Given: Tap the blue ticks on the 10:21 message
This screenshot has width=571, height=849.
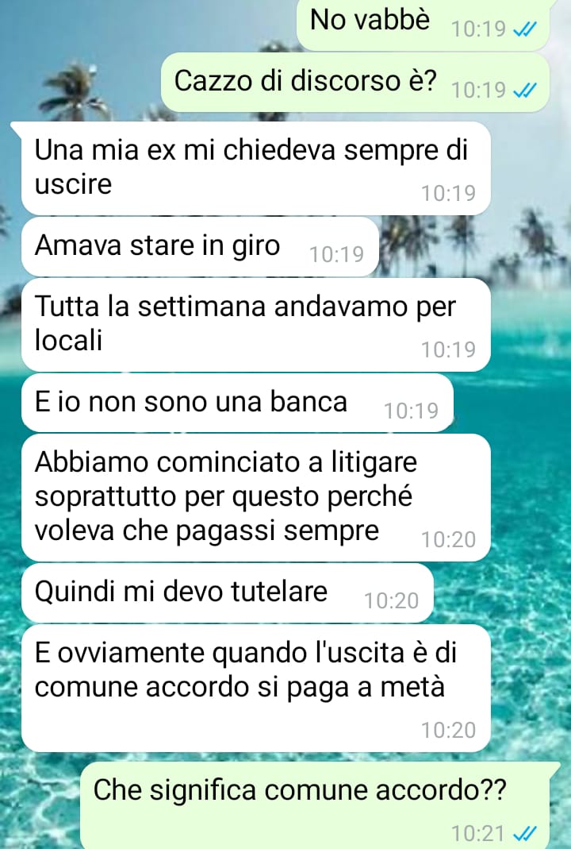Looking at the screenshot, I should [524, 833].
